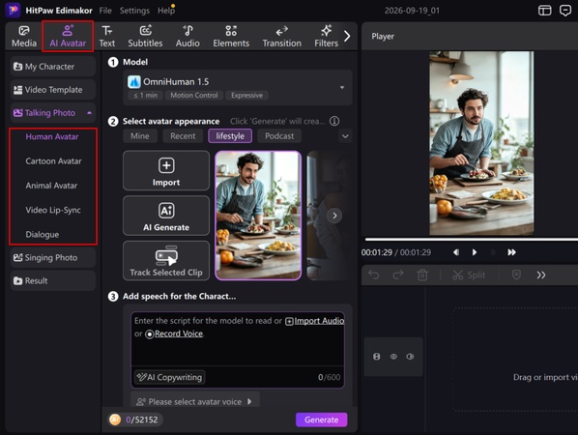Screen dimensions: 578x435
Task: Click the project name 2026-09-19_01
Action: [x=412, y=11]
